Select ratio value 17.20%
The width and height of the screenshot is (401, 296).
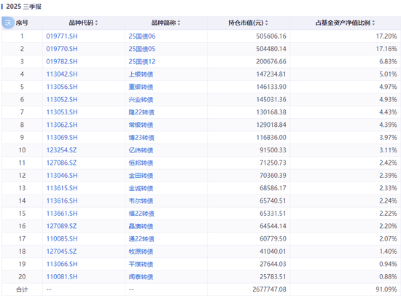tap(386, 36)
